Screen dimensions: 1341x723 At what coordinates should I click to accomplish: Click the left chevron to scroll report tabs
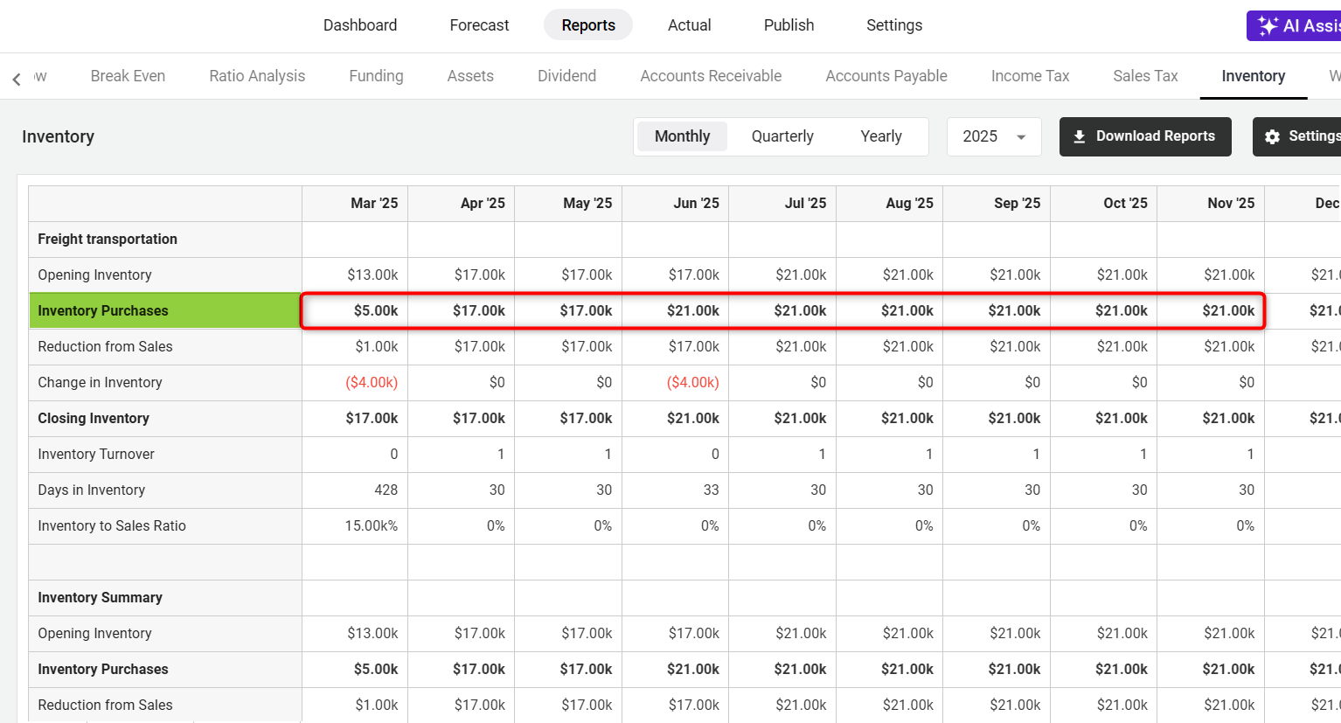[x=17, y=80]
